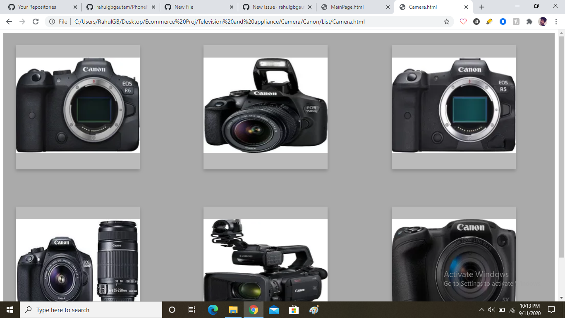Launch Microsoft Edge from the taskbar
This screenshot has height=318, width=565.
pyautogui.click(x=213, y=310)
